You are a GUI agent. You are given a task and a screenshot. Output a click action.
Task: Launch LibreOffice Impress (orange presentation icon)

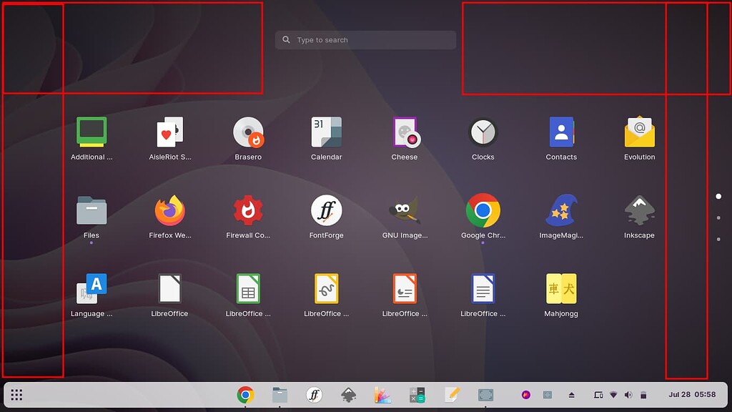coord(405,289)
